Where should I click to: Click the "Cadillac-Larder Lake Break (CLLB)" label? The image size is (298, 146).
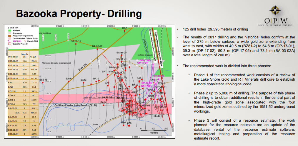[76, 105]
